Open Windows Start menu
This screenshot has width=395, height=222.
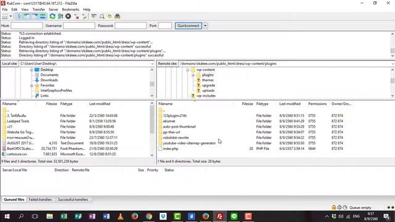pyautogui.click(x=7, y=216)
